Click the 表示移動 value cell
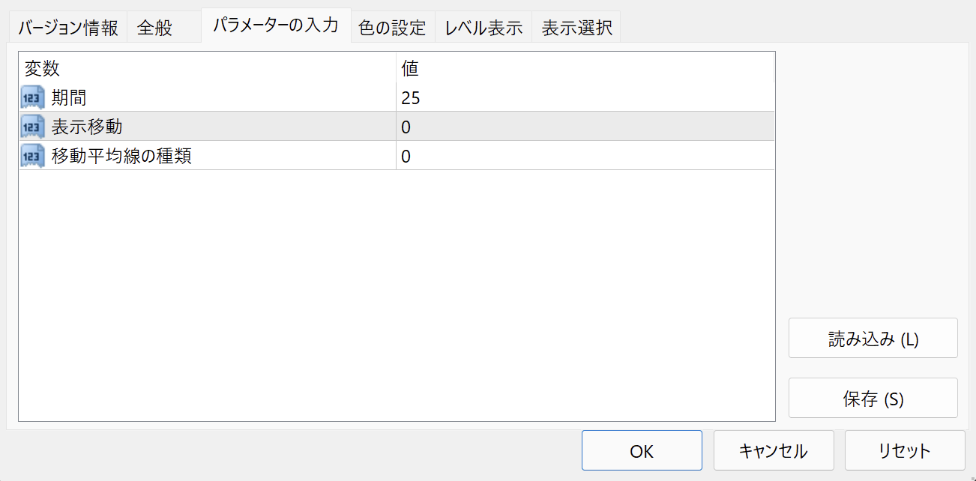 (x=585, y=127)
